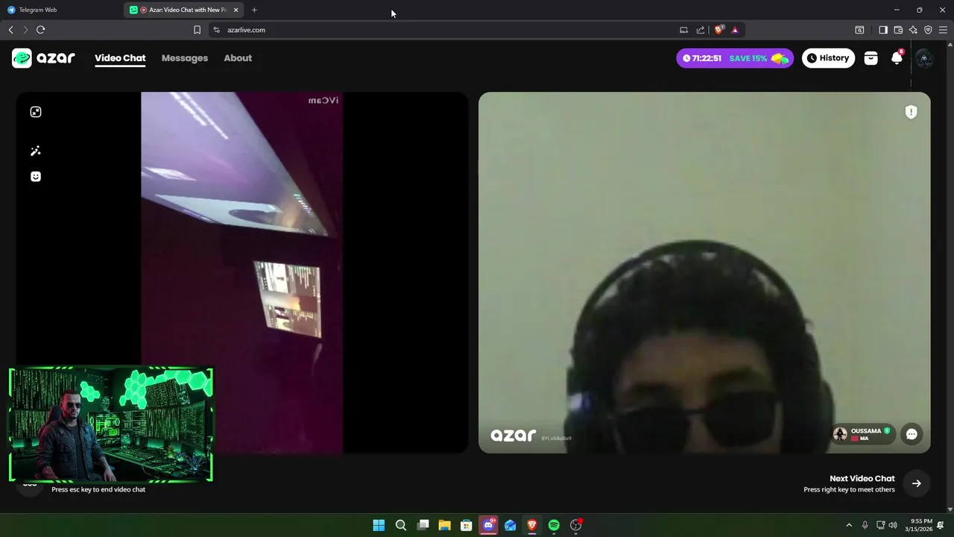Open Microsoft Store from the taskbar
This screenshot has height=537, width=954.
[x=467, y=525]
